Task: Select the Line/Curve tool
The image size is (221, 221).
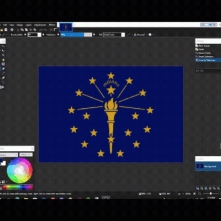Action: click(x=3, y=82)
